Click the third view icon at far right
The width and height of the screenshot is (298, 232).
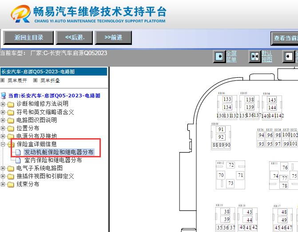point(288,56)
